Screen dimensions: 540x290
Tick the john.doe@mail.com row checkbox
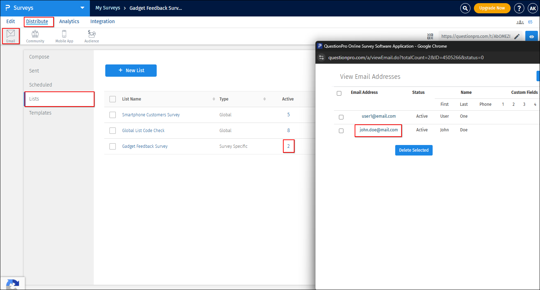coord(341,131)
